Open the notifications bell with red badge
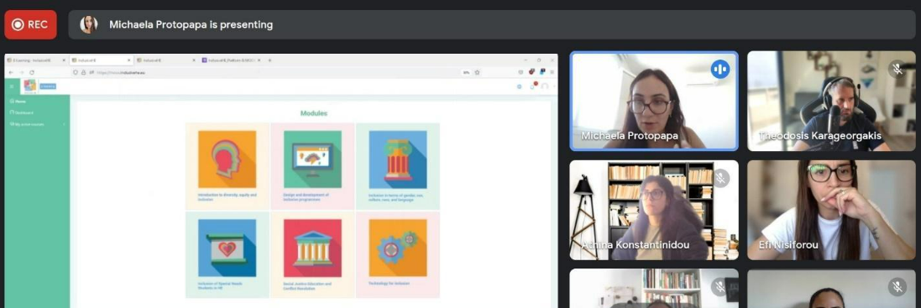Image resolution: width=921 pixels, height=308 pixels. 533,86
